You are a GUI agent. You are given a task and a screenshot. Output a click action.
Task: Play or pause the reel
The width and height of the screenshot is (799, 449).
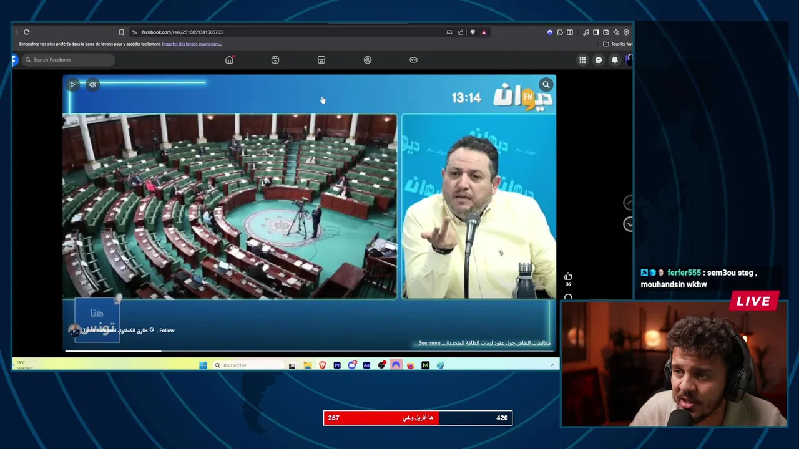tap(72, 85)
